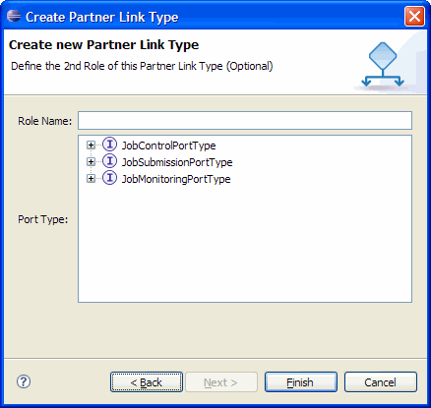Image resolution: width=431 pixels, height=408 pixels.
Task: Click the JobMonitoringPortType interface icon
Action: pyautogui.click(x=109, y=178)
